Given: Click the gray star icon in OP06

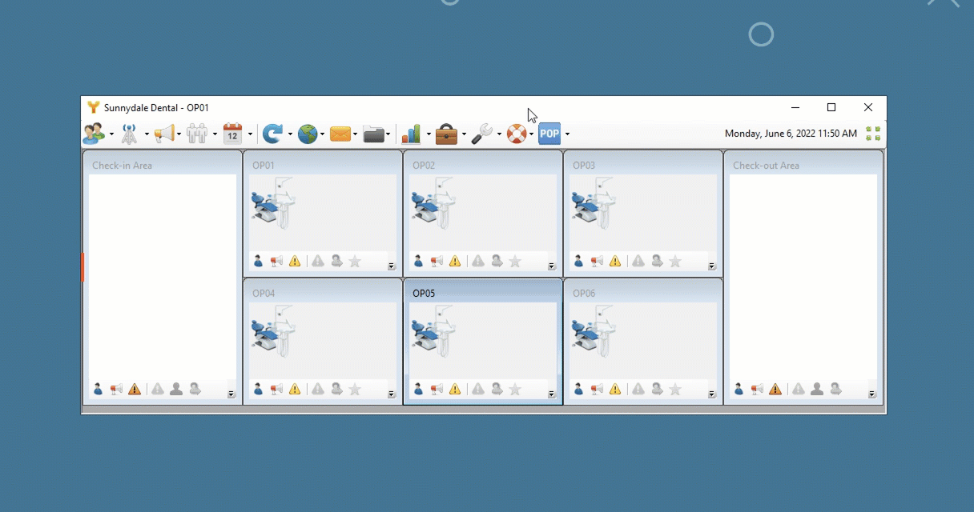Looking at the screenshot, I should pyautogui.click(x=675, y=389).
